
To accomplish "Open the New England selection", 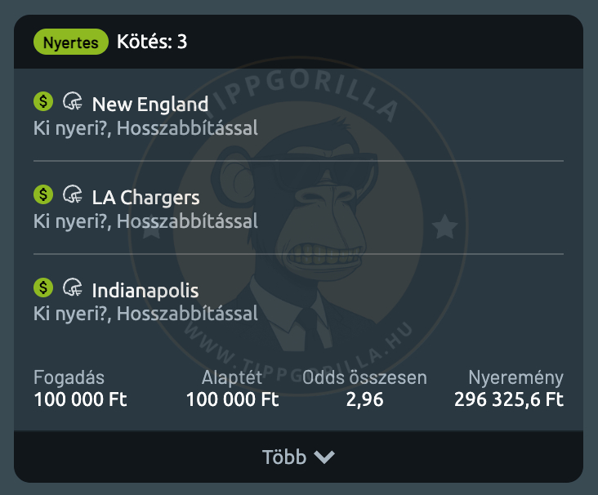I will tap(150, 105).
